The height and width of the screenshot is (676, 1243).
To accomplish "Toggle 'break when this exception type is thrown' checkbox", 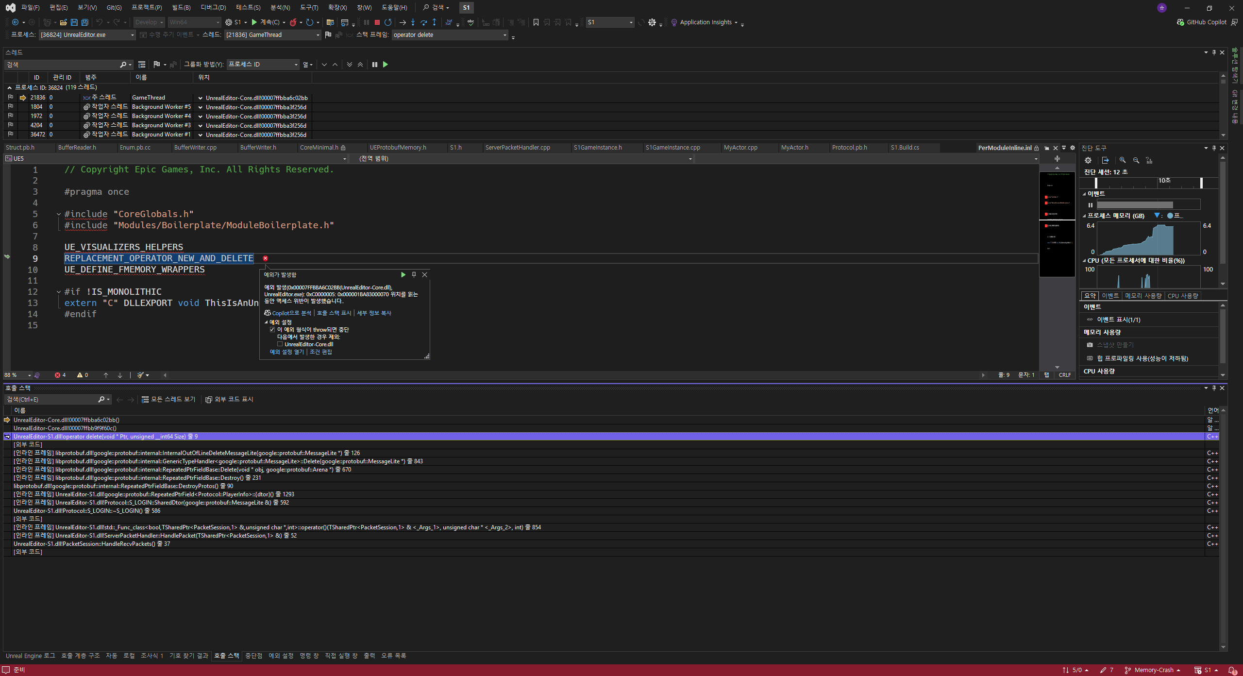I will tap(272, 330).
